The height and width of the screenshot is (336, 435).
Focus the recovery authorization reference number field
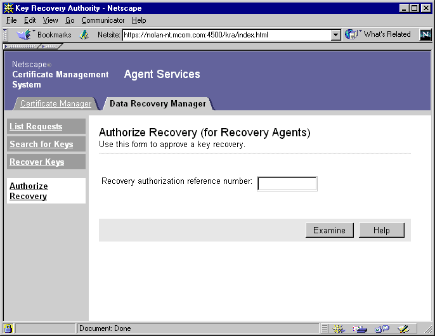point(287,184)
